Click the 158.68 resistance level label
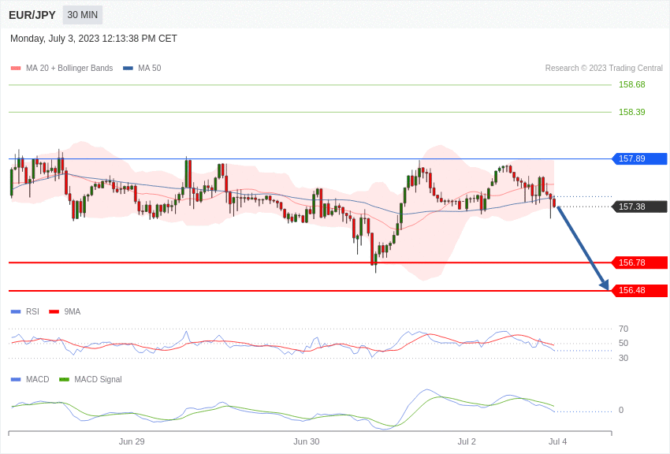This screenshot has width=670, height=454. (x=631, y=84)
